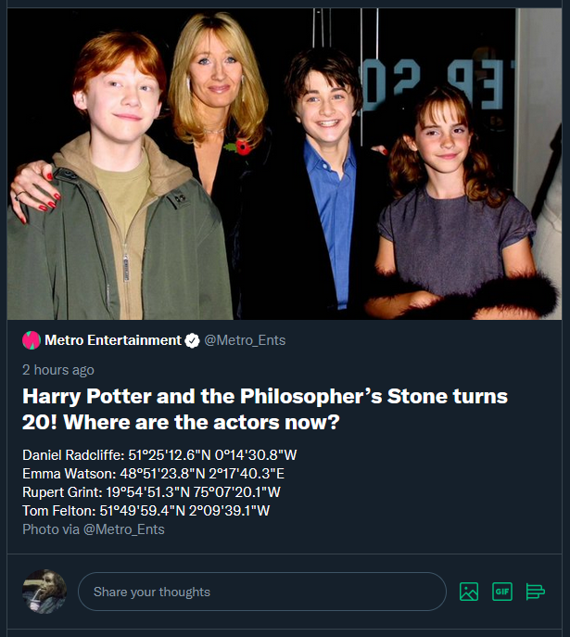
Task: Click the @Metro_Ents handle beside the badge
Action: click(x=245, y=340)
